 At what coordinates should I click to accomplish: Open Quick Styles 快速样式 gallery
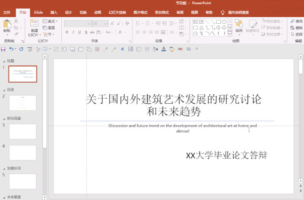click(252, 27)
